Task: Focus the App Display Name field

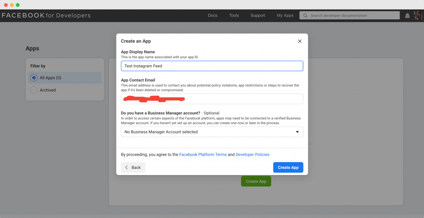Action: coord(212,66)
